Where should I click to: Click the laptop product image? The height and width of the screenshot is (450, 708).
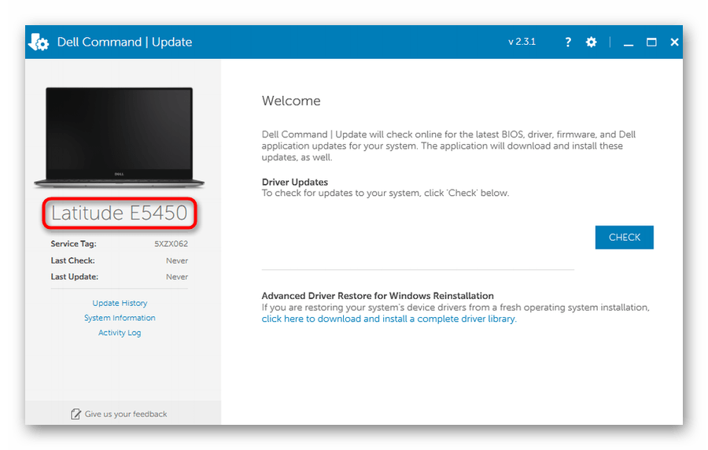[x=119, y=136]
